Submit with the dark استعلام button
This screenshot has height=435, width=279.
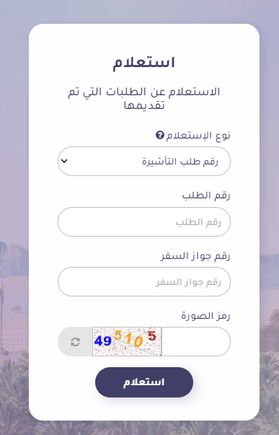(x=144, y=382)
